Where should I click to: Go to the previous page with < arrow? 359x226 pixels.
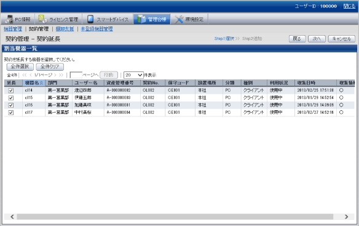pos(31,75)
